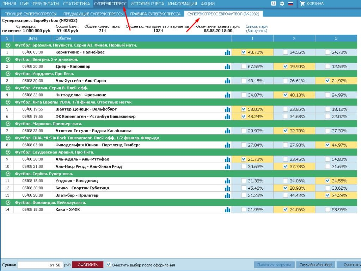
Task: Open LIVE menu item
Action: click(24, 4)
